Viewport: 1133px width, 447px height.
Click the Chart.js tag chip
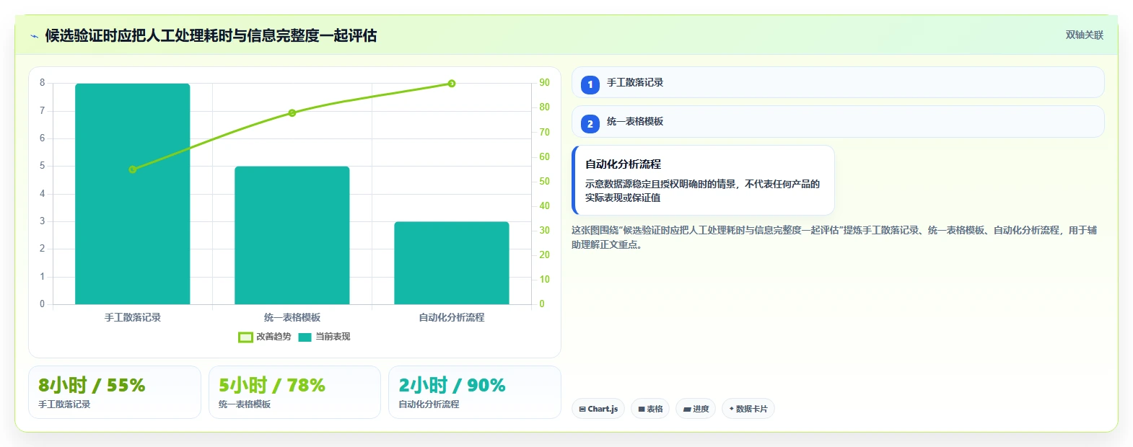pos(598,409)
